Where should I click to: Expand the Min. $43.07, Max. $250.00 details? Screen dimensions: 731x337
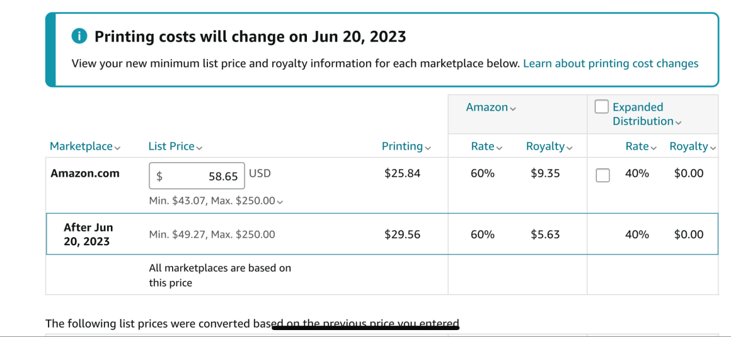click(x=280, y=202)
